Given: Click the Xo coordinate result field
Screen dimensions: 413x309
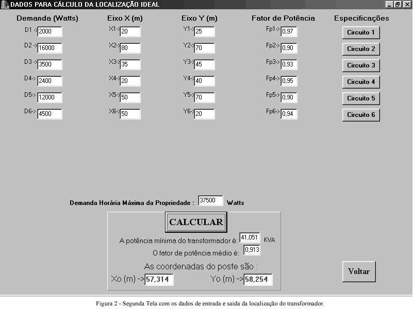Looking at the screenshot, I should 159,280.
